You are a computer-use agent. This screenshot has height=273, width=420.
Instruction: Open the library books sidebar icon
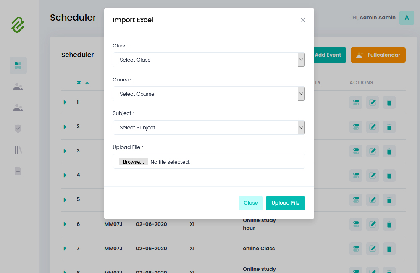click(18, 150)
